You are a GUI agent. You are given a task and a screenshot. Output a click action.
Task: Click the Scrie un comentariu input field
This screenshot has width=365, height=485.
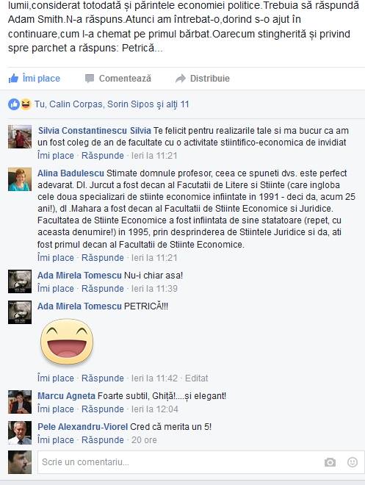tap(201, 462)
